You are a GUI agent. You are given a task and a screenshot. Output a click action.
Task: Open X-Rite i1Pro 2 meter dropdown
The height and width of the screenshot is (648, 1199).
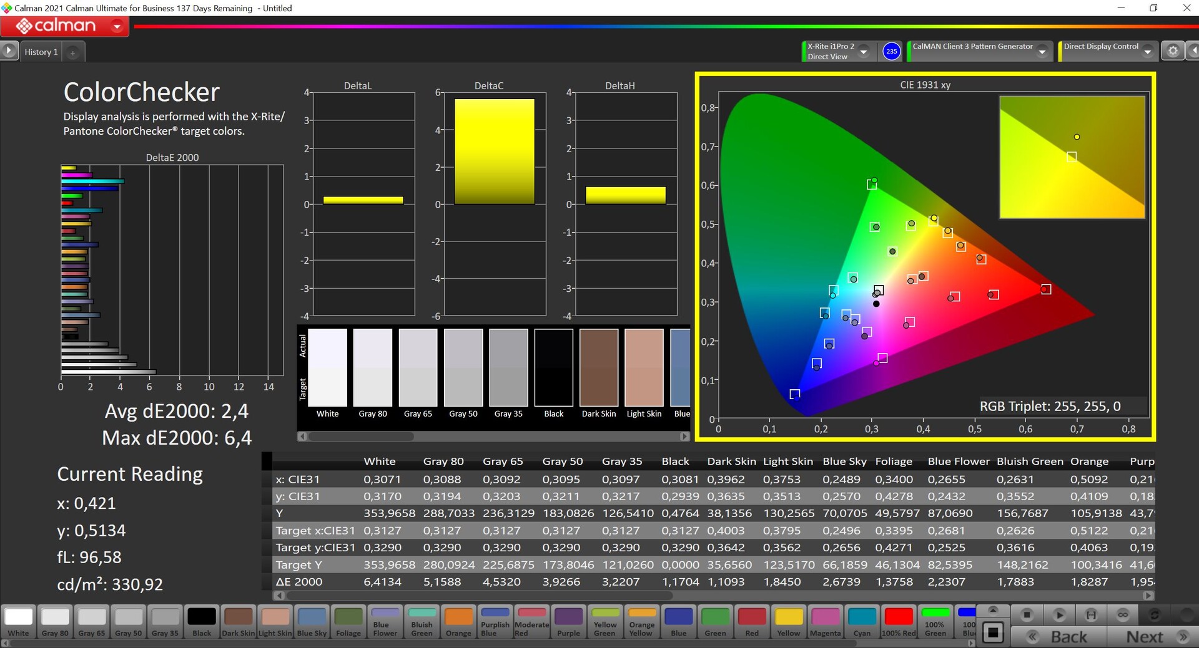click(x=864, y=52)
